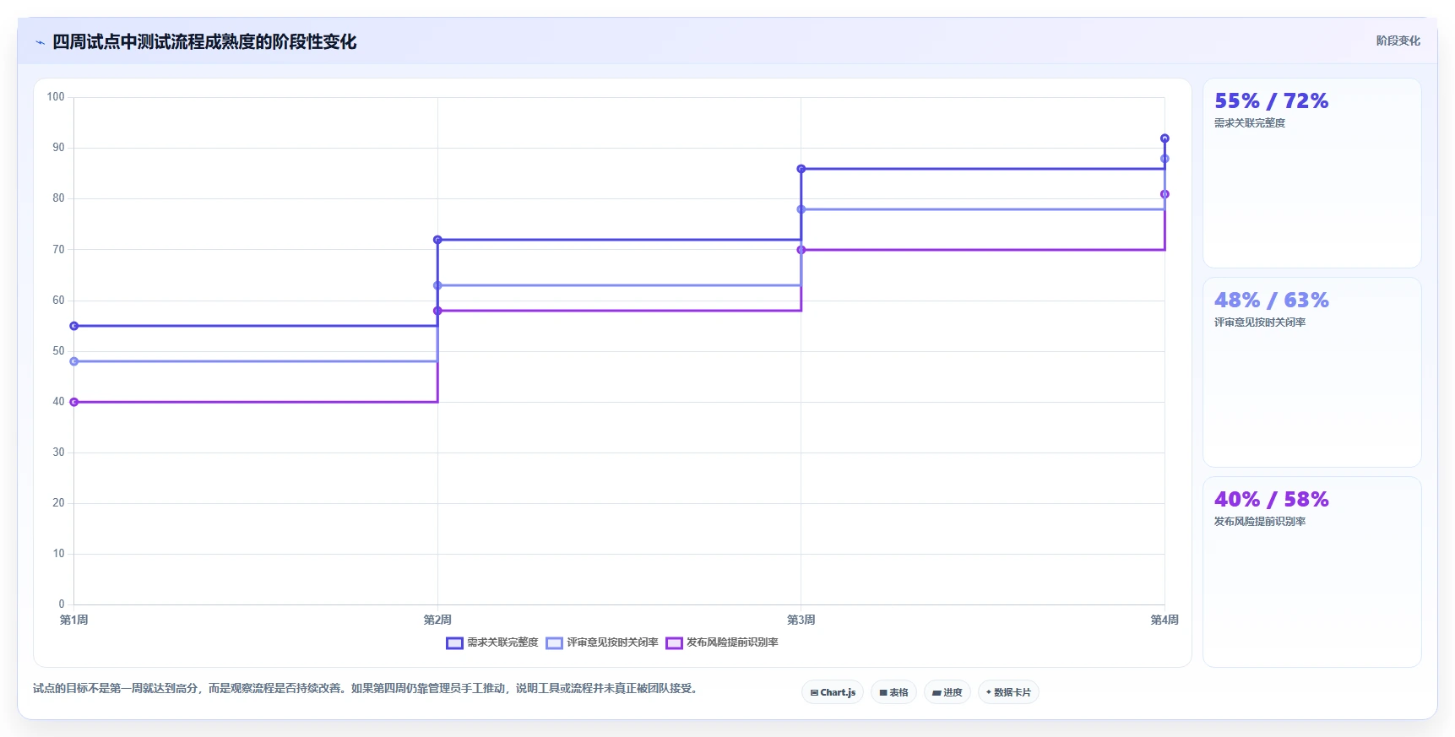Select 发布风险提前识别率 week 3 point at 70
The width and height of the screenshot is (1455, 737).
(x=801, y=250)
